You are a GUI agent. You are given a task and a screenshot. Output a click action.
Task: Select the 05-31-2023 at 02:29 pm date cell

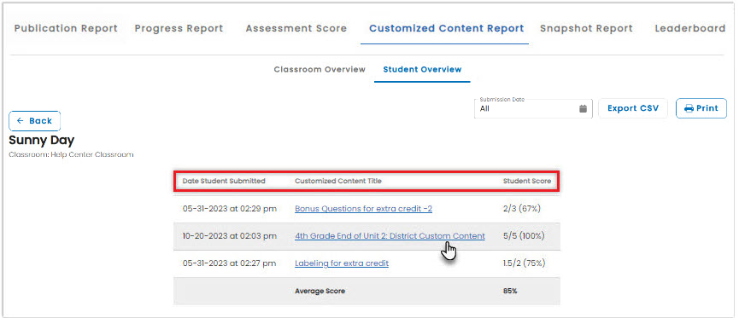(230, 208)
